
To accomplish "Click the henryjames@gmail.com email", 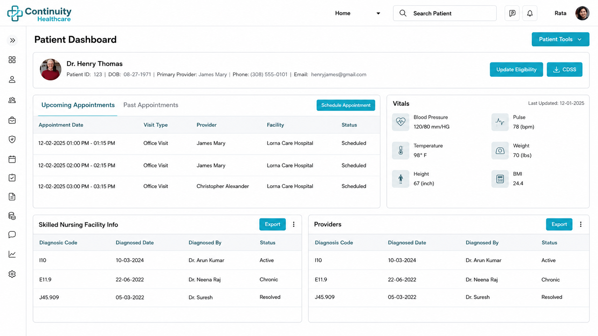I will point(339,74).
